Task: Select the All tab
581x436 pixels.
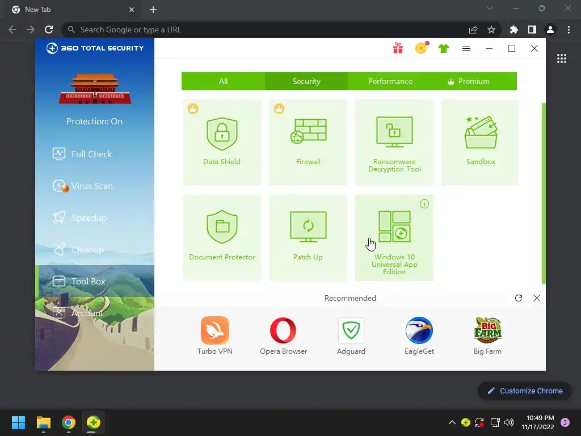Action: click(x=223, y=81)
